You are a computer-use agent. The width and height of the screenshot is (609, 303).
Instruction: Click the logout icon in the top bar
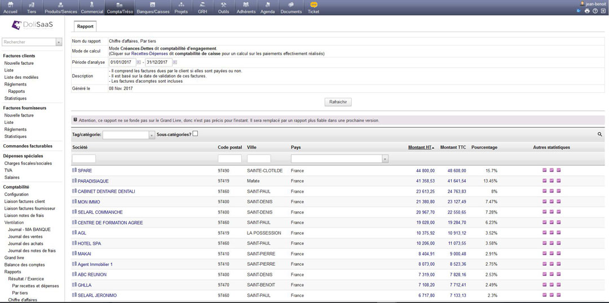click(x=602, y=11)
